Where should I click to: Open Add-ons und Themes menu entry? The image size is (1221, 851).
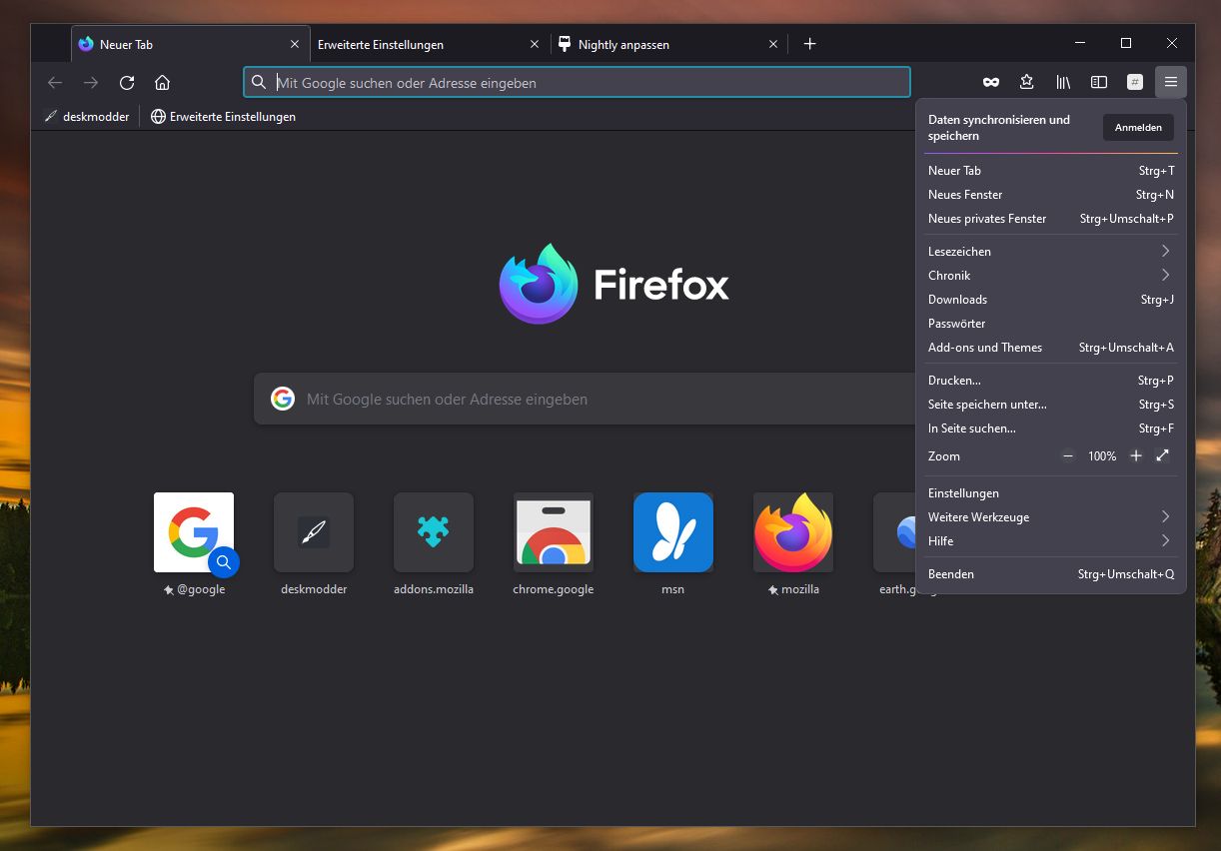[1050, 348]
